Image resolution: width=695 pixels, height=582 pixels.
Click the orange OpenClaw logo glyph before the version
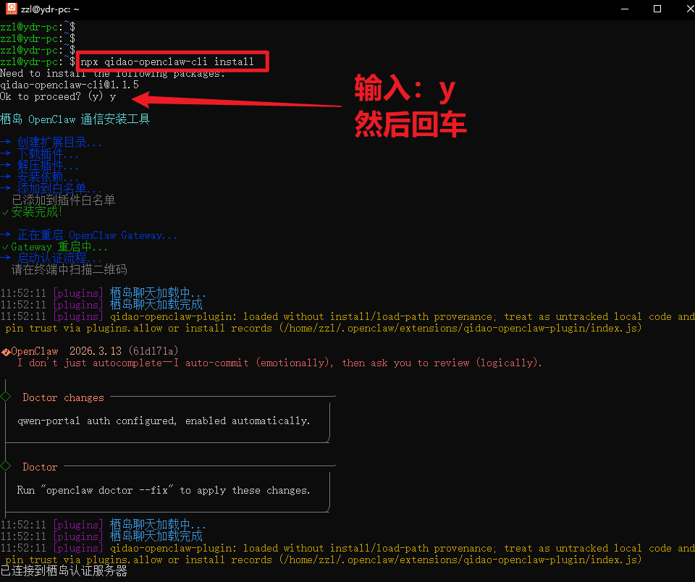point(5,352)
